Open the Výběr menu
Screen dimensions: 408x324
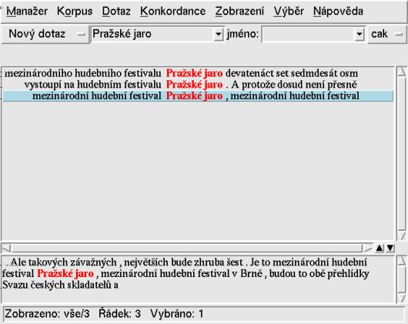pos(289,12)
